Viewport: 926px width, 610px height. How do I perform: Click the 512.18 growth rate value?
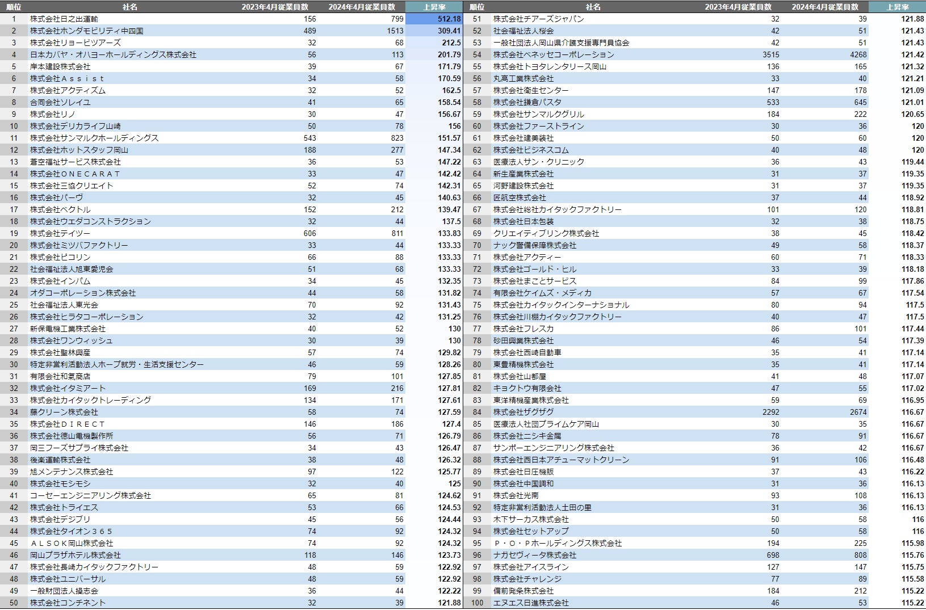[x=449, y=19]
